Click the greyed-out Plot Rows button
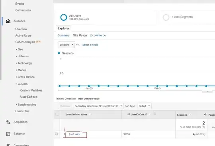 point(65,106)
